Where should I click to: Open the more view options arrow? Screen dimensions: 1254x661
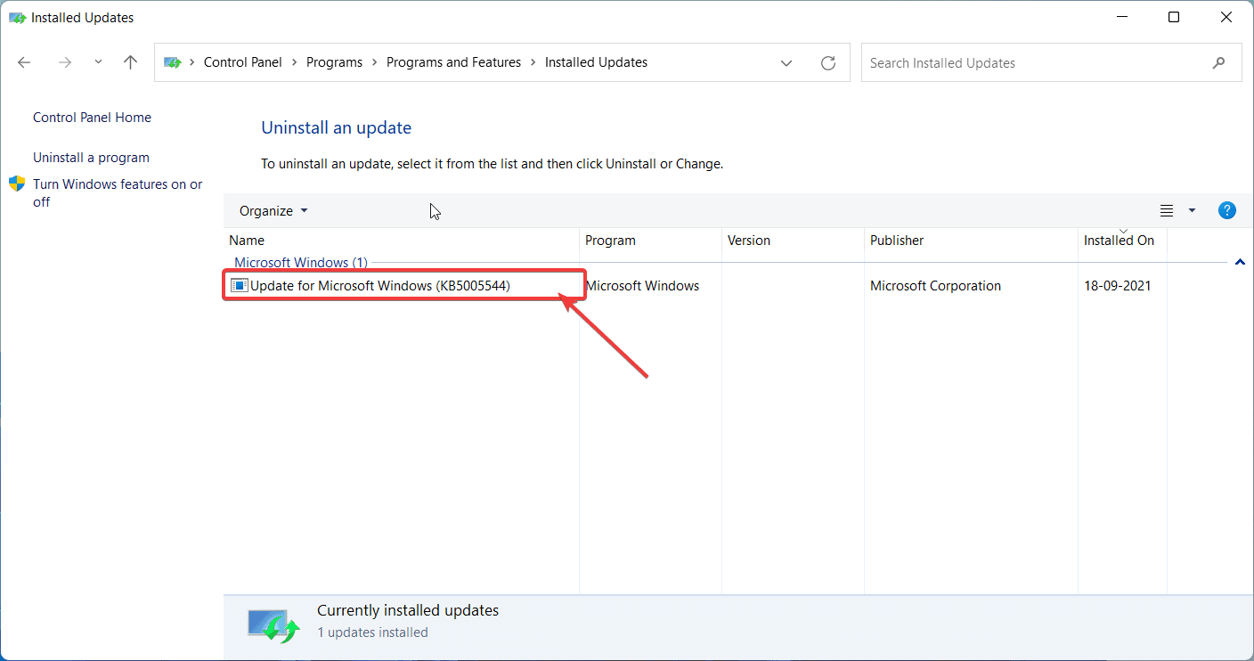pos(1193,211)
